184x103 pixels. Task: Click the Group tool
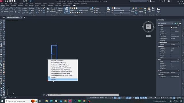click(x=133, y=10)
